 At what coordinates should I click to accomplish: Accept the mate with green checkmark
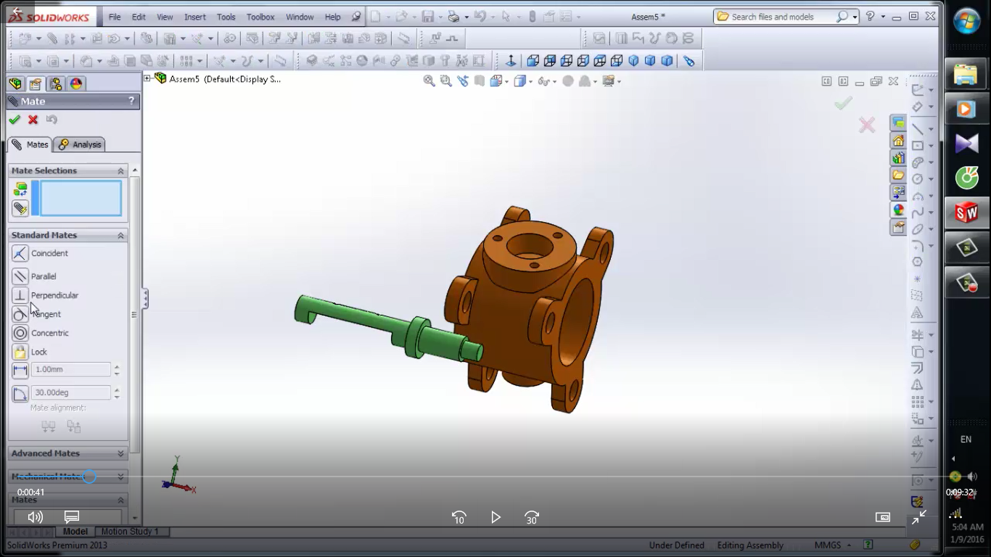coord(15,120)
